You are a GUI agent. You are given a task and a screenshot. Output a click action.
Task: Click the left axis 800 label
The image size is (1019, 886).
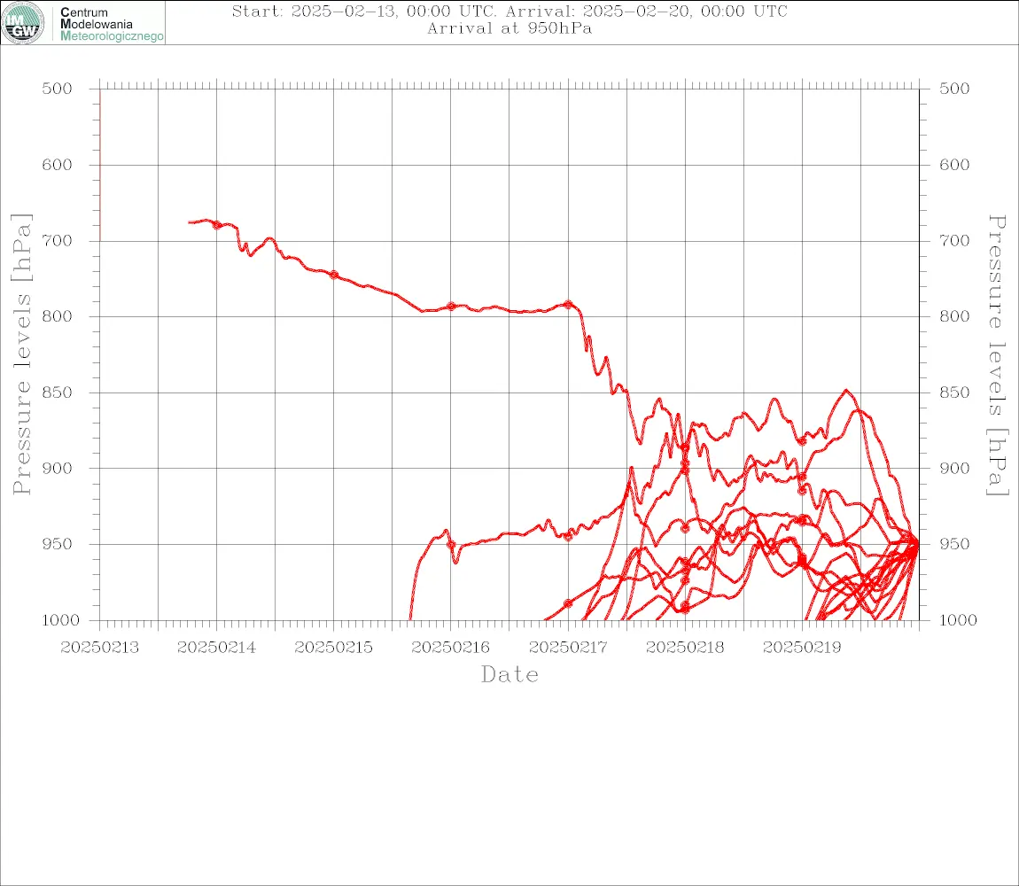tap(58, 316)
